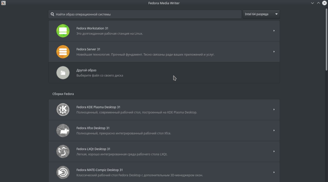Close the Fedora Media Writer window
This screenshot has width=328, height=182.
324,3
